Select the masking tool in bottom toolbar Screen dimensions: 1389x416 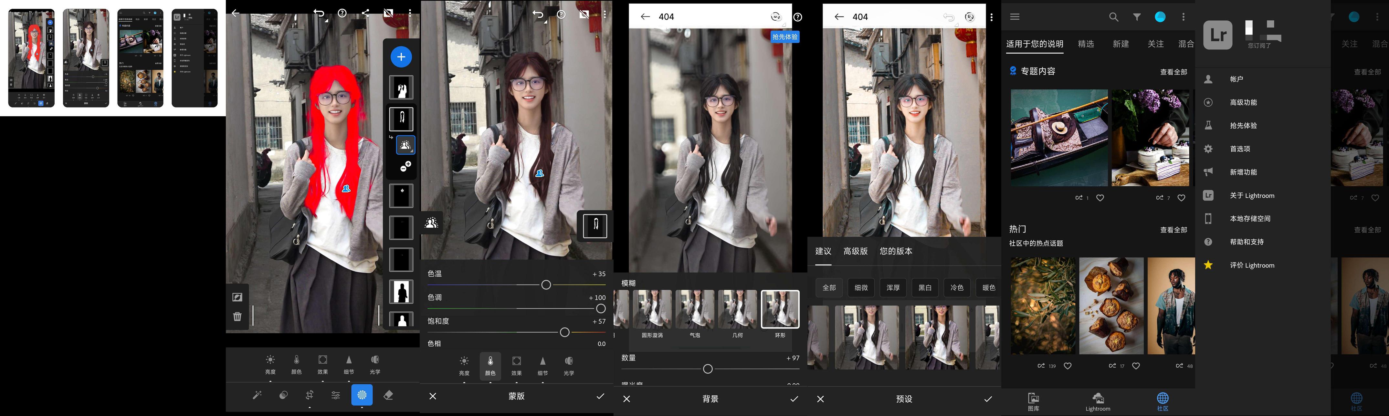[x=362, y=395]
